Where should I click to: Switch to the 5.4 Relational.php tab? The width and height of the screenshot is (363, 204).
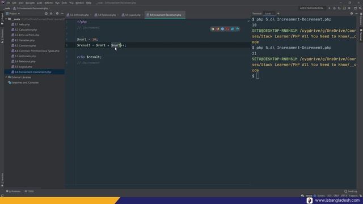pyautogui.click(x=107, y=15)
